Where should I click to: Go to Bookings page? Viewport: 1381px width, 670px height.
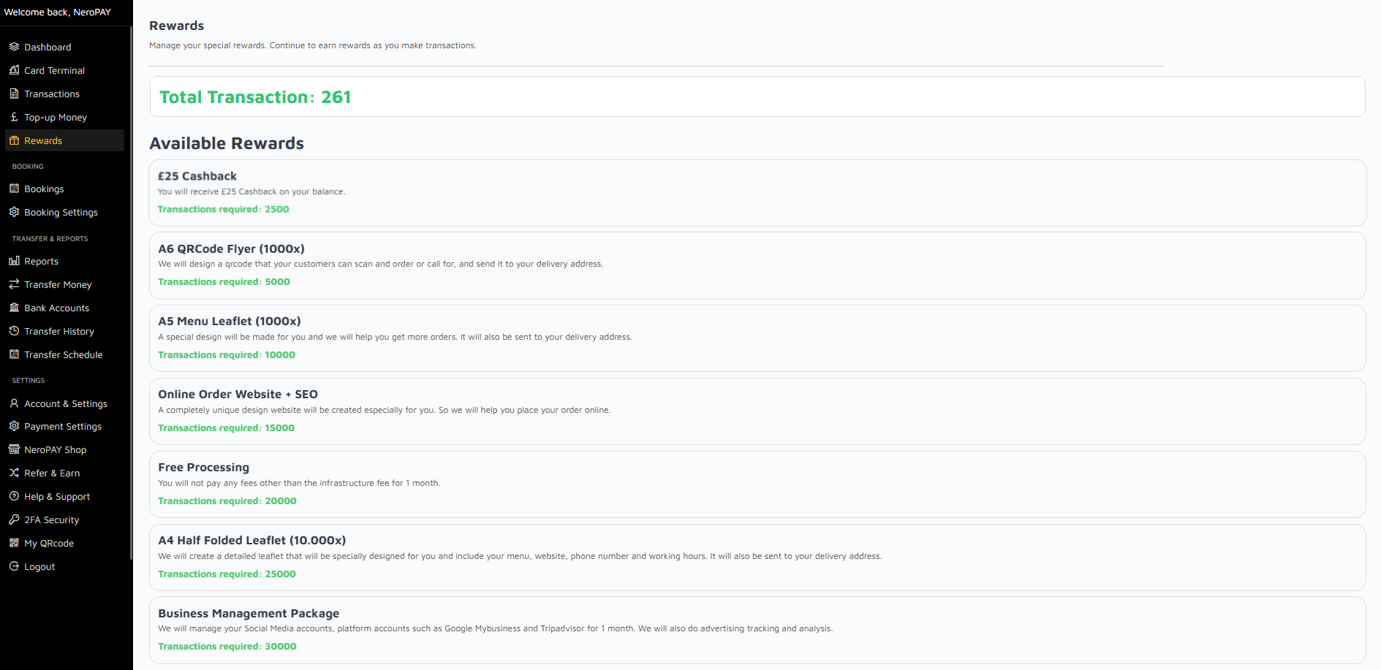(x=44, y=189)
